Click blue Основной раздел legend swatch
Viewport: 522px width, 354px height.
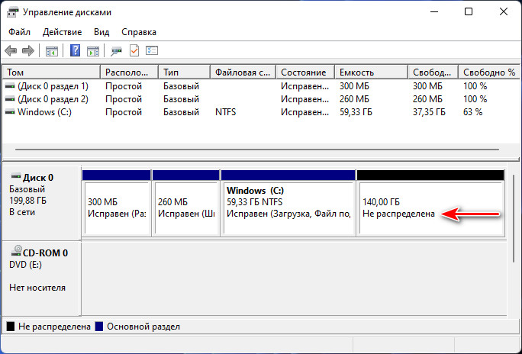(x=99, y=327)
